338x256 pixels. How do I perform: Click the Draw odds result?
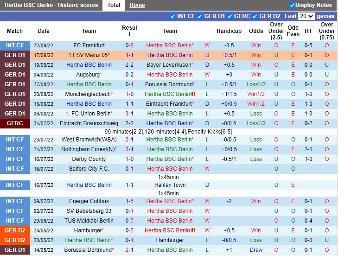point(256,250)
